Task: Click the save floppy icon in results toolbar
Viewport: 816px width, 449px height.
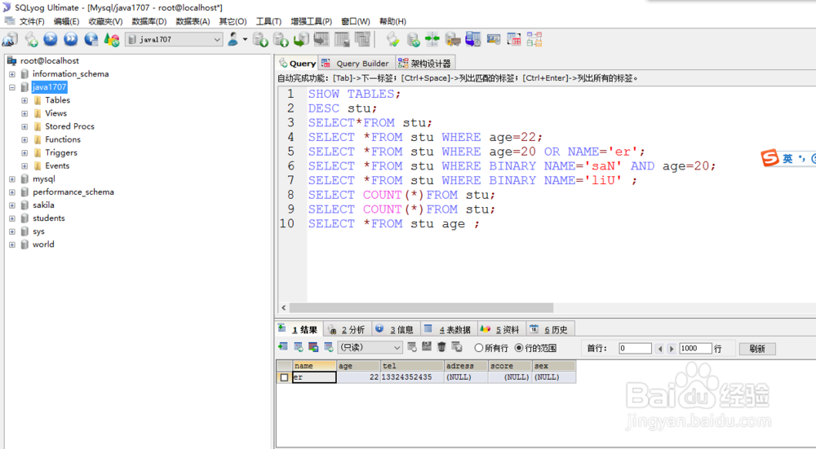Action: (x=427, y=347)
